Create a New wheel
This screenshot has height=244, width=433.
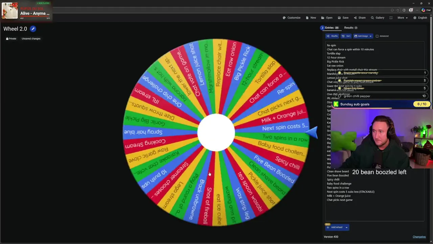[311, 18]
